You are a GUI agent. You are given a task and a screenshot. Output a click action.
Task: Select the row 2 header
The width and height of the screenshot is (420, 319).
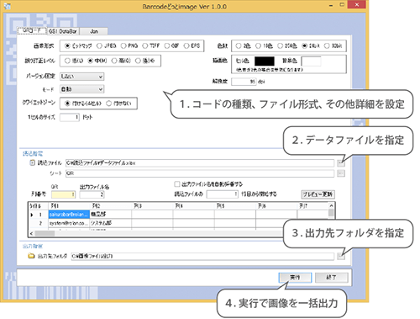[39, 223]
